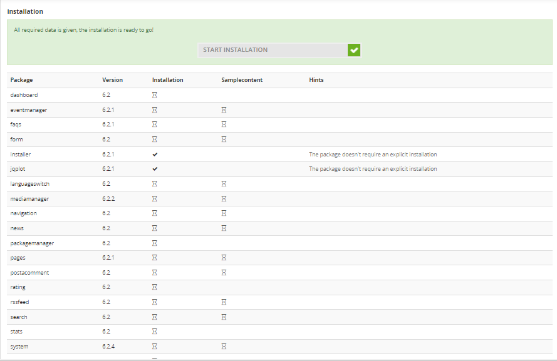Screen dimensions: 557x361
Task: Click the dashboard installation hourglass icon
Action: (x=155, y=95)
